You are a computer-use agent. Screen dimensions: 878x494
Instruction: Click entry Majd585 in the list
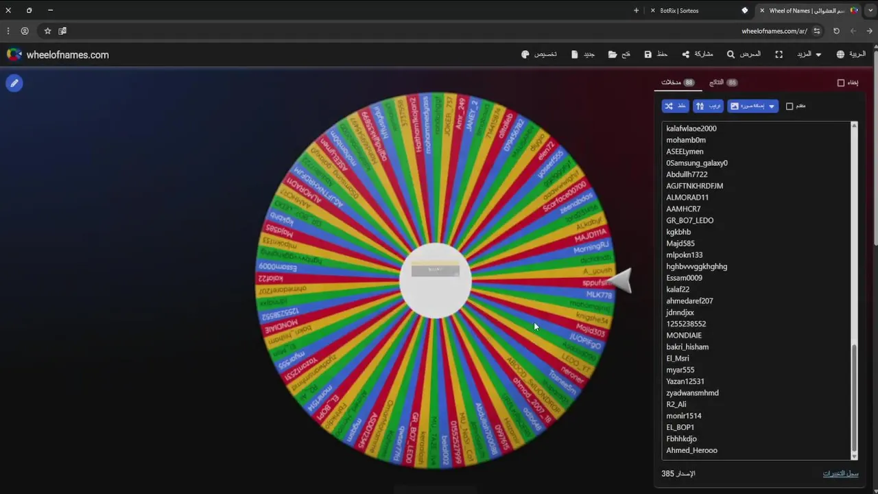click(x=680, y=244)
